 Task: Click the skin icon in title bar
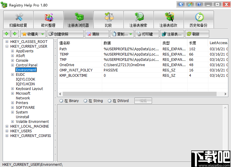190,4
